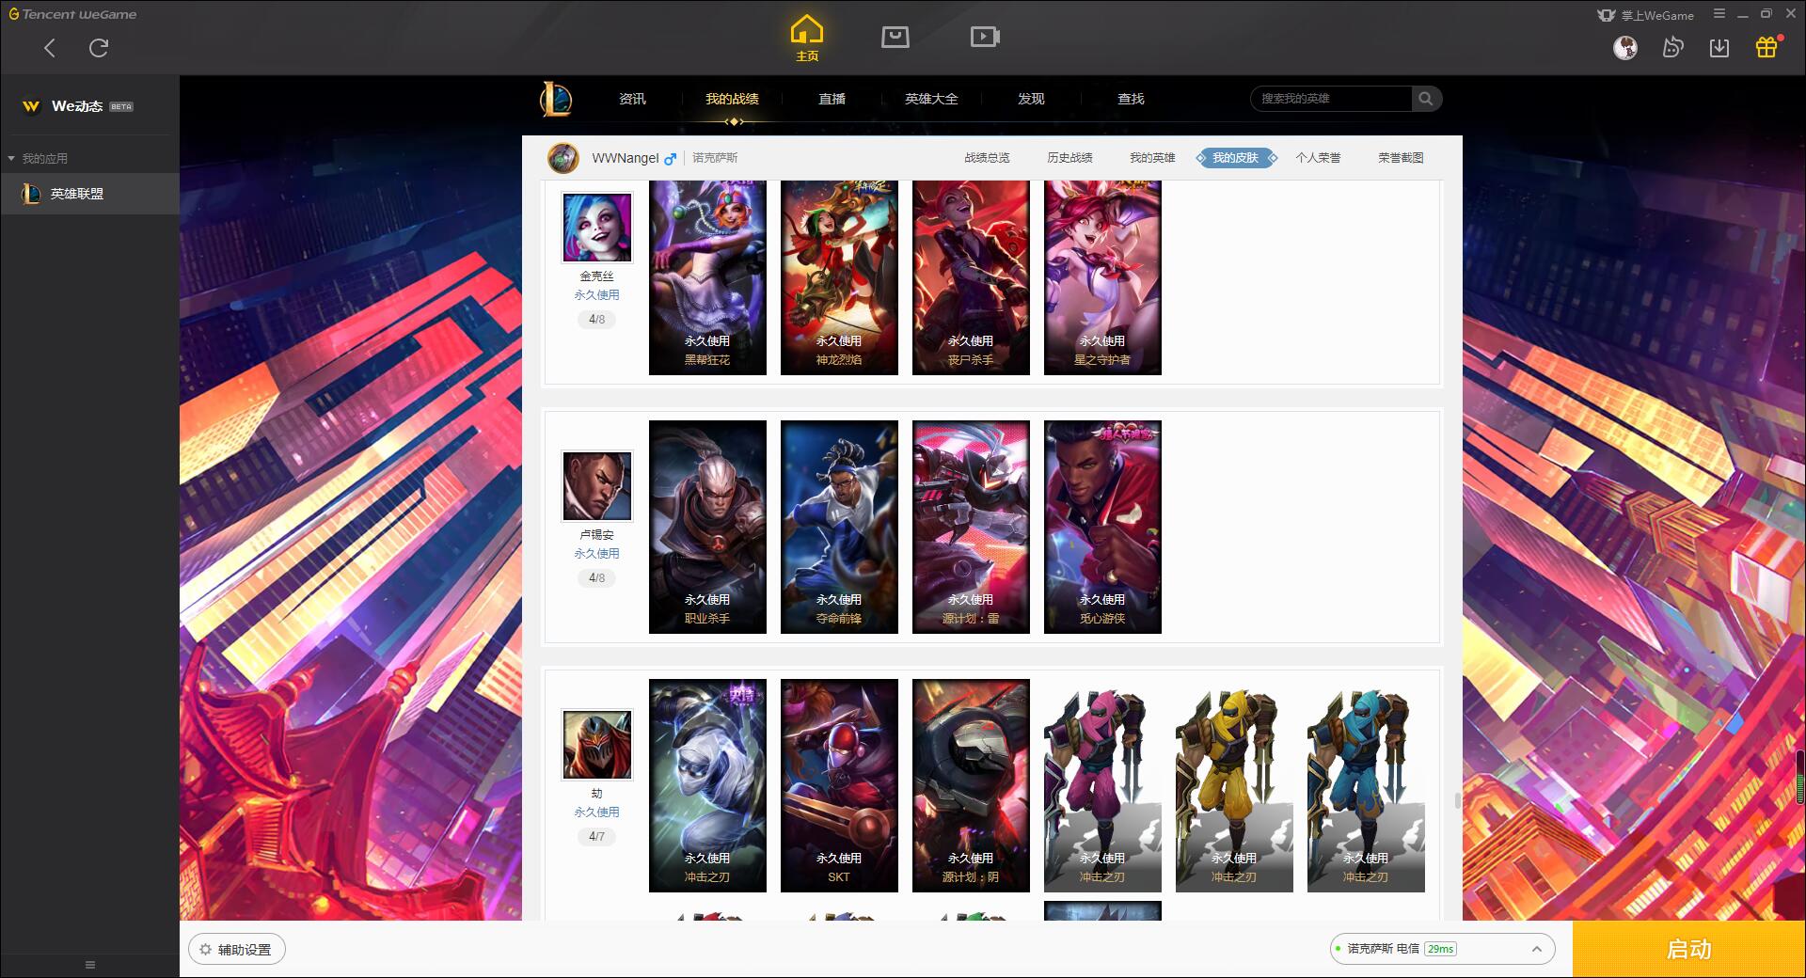Click the WWNangel username text
Viewport: 1806px width, 978px height.
[x=626, y=158]
